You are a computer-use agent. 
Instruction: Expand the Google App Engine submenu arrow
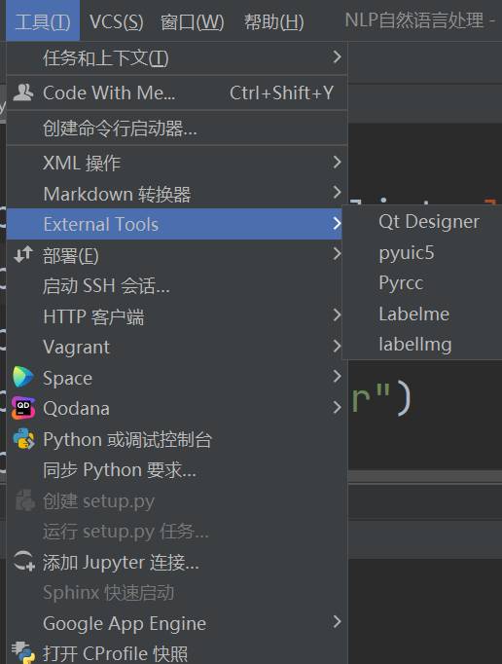click(x=337, y=622)
